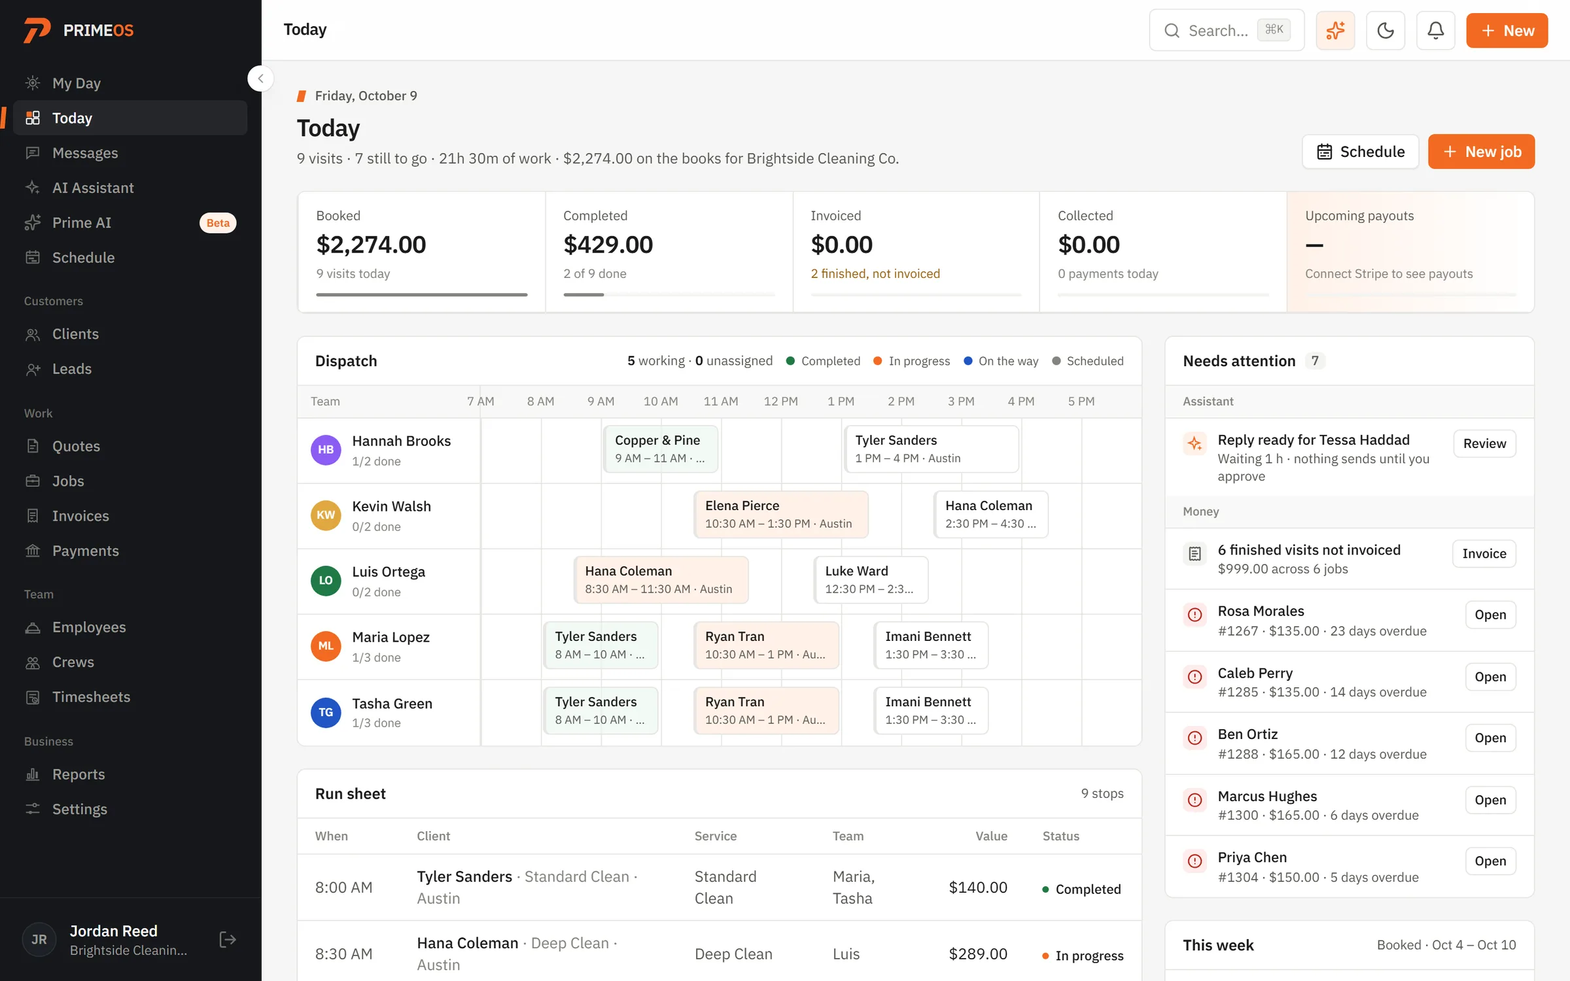1570x981 pixels.
Task: Open My Day in the sidebar
Action: [x=130, y=83]
